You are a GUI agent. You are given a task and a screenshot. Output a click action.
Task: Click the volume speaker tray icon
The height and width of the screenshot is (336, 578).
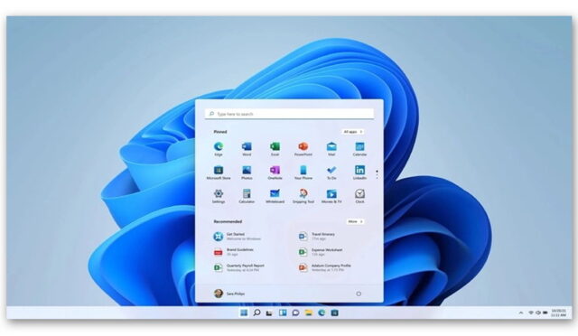pos(538,313)
